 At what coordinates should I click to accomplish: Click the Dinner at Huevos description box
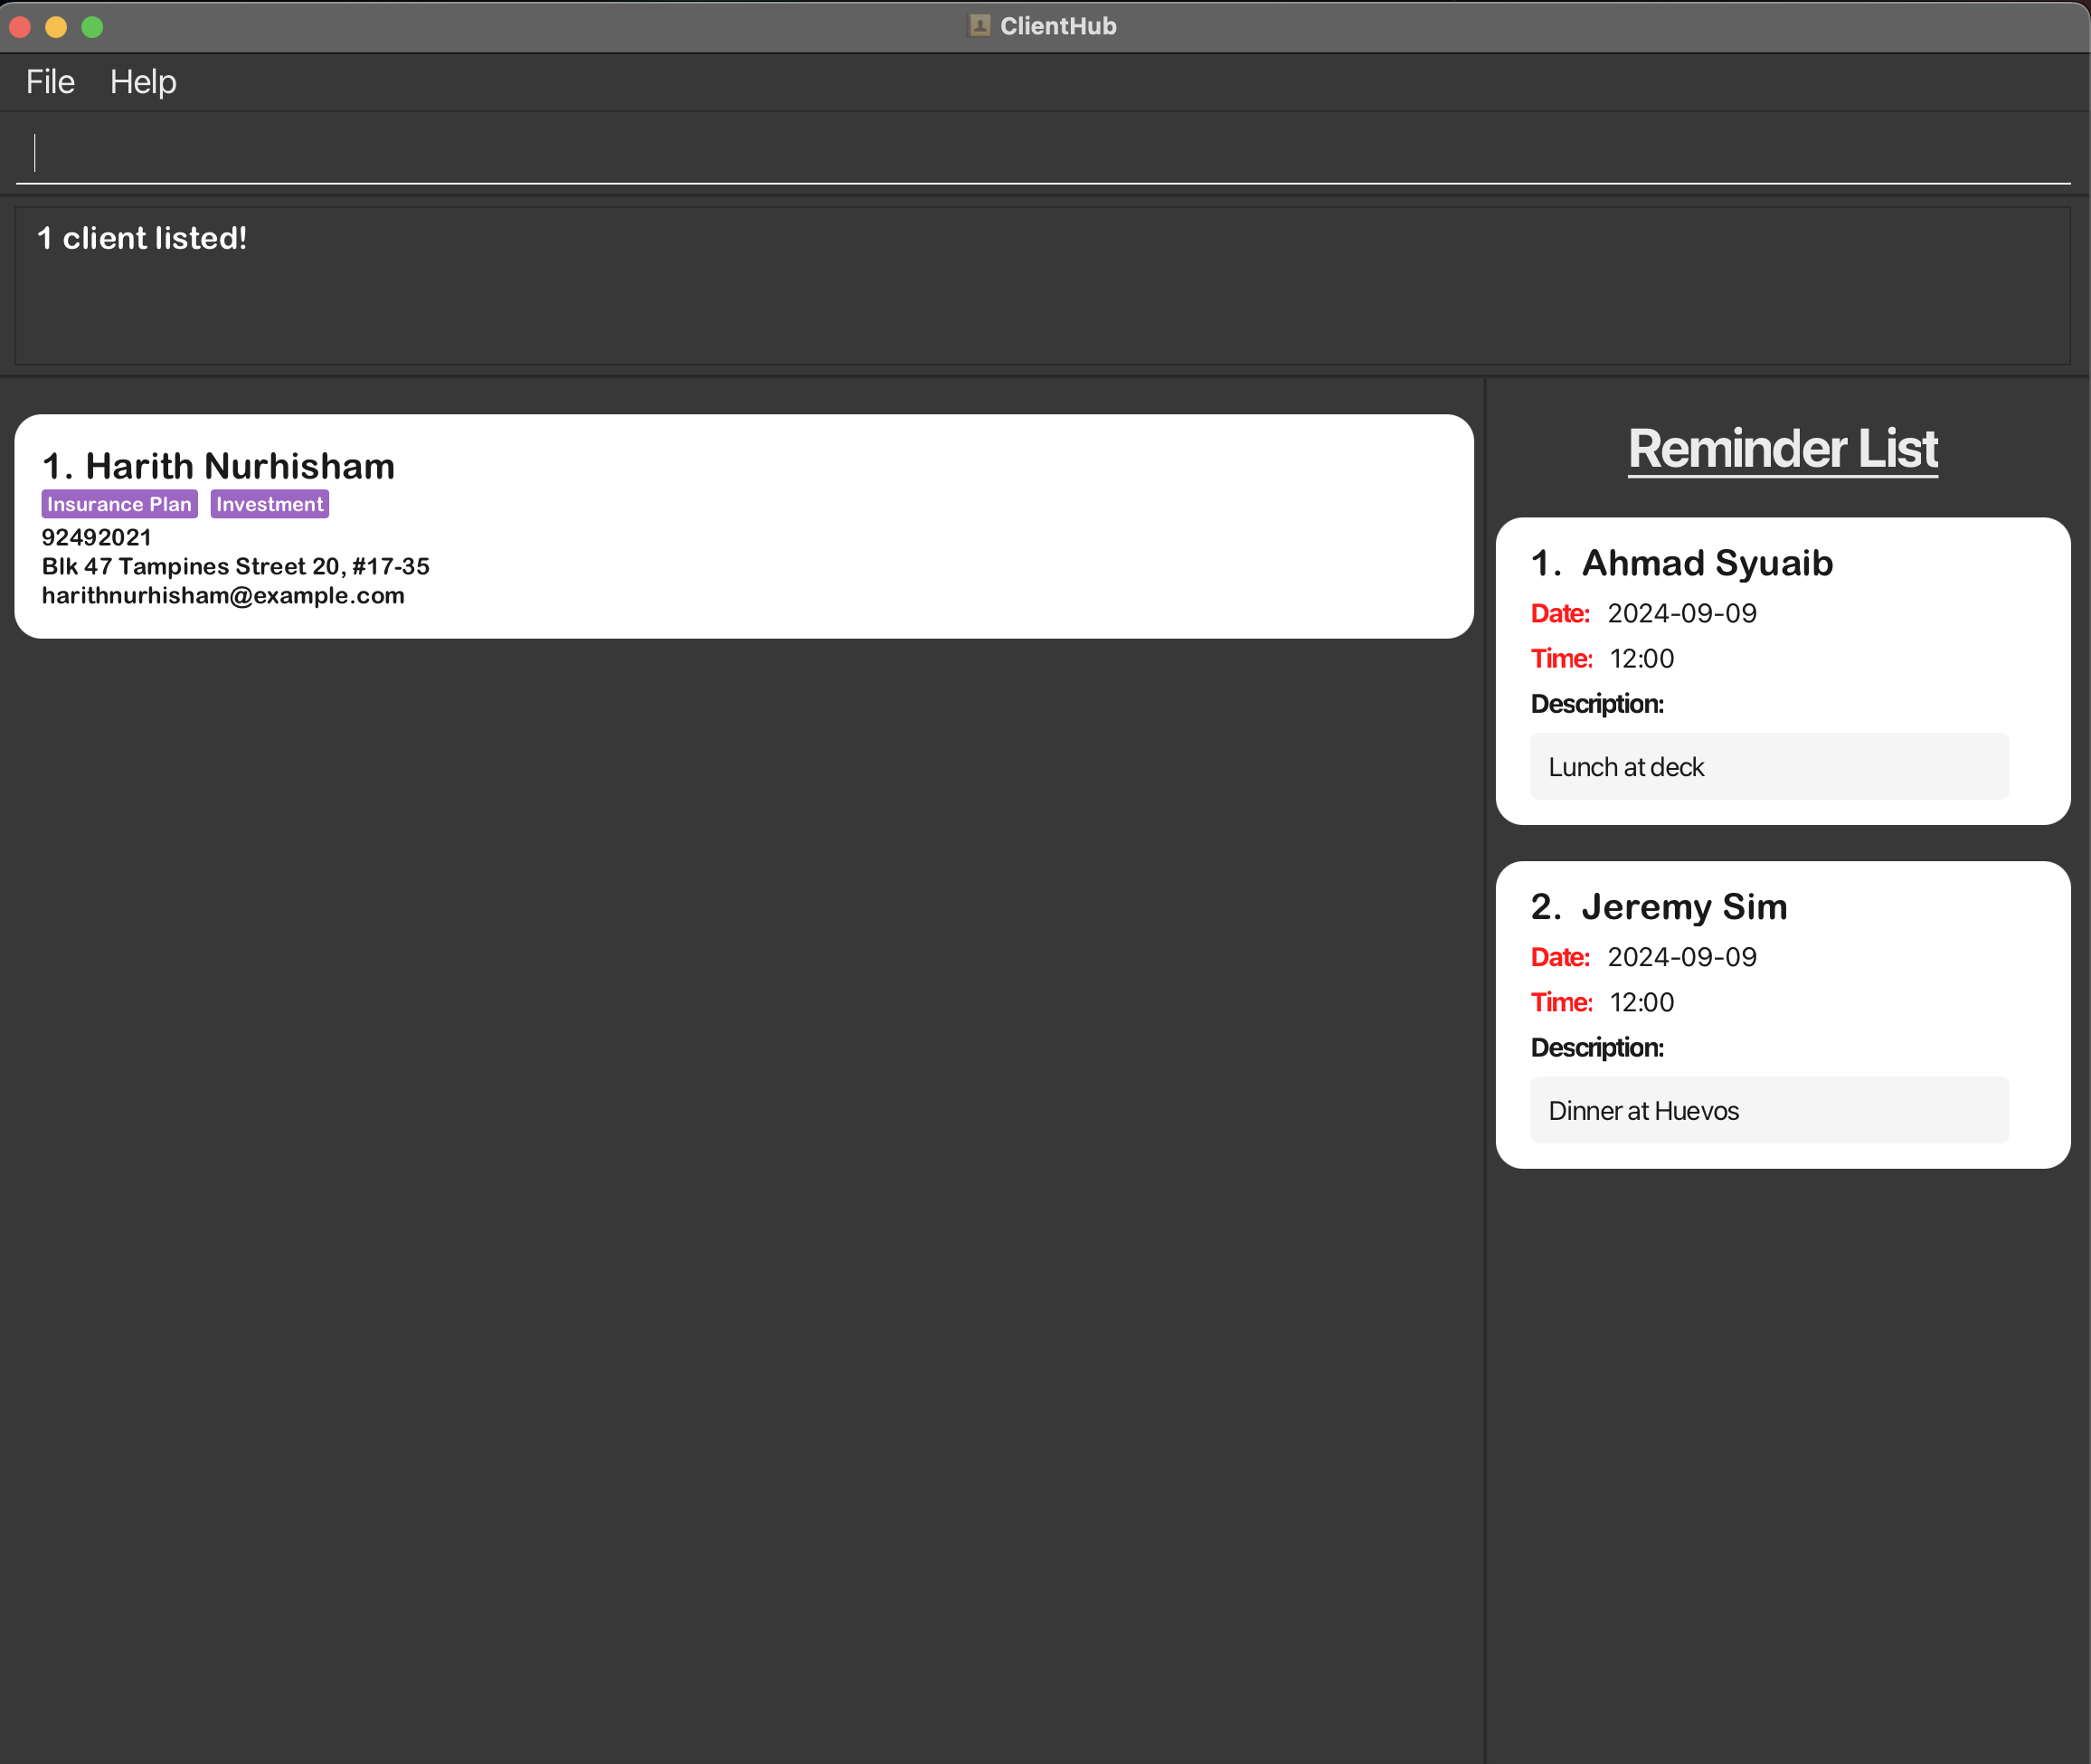point(1768,1110)
